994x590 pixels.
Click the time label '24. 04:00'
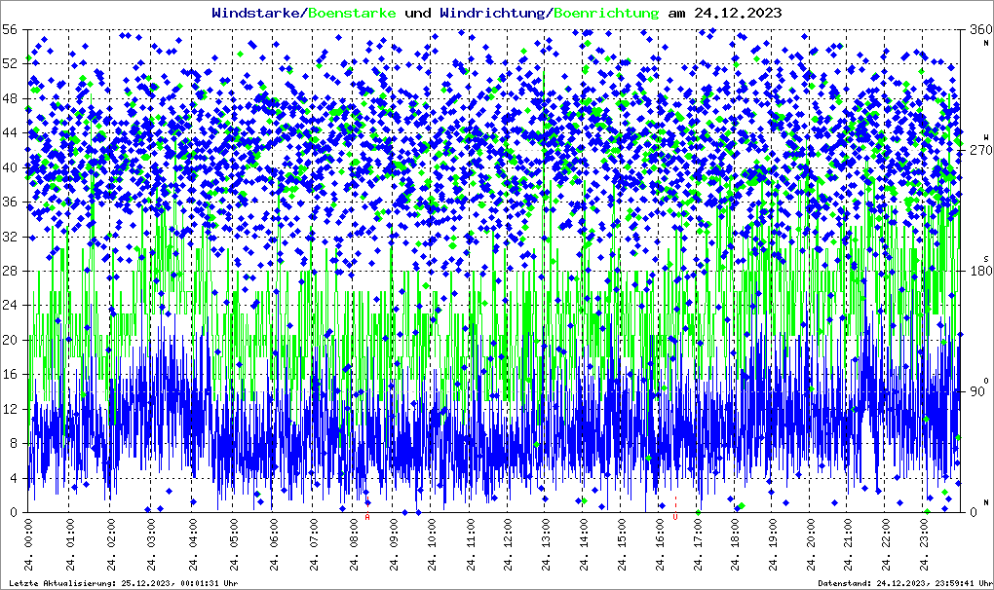click(x=194, y=544)
